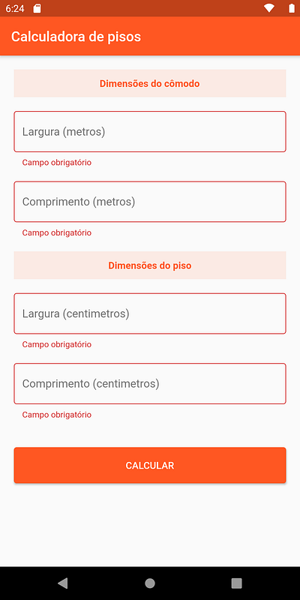Tap the battery status icon

(292, 8)
